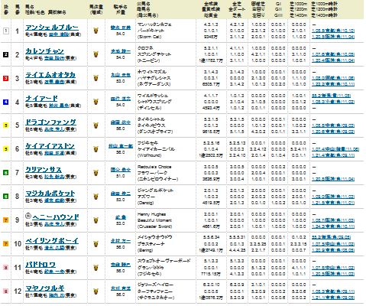The width and height of the screenshot is (366, 306).
Task: Open horse page for ドラゴンファング
Action: 50,122
